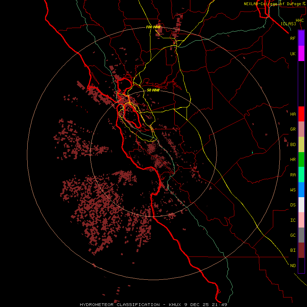Click the BI dark red legend swatch

click(x=301, y=250)
